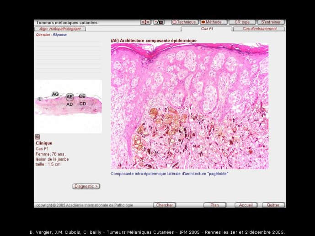
Task: Select the circled AE marker
Action: [69, 97]
